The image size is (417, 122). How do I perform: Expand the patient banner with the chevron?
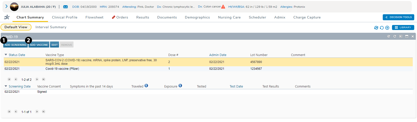[x=6, y=6]
